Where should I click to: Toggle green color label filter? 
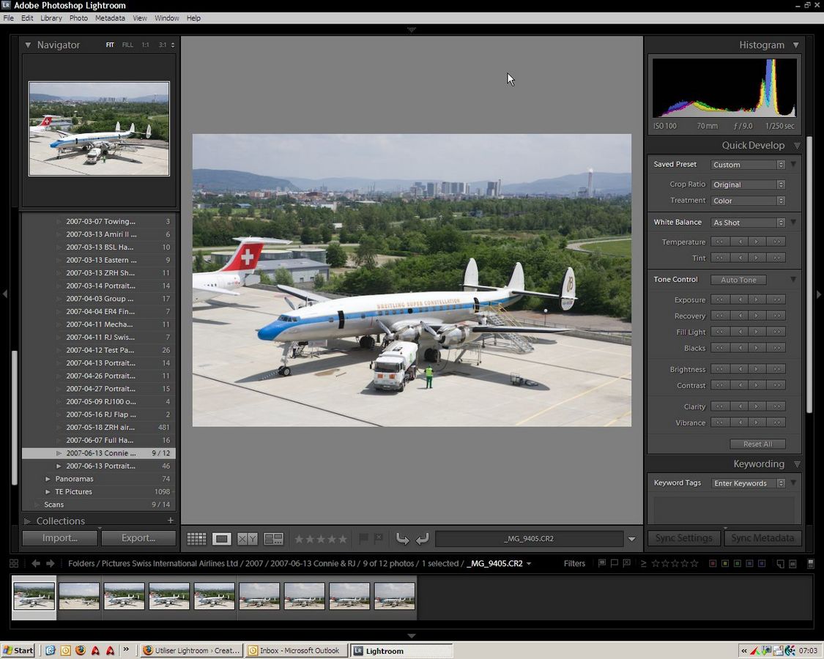coord(738,563)
